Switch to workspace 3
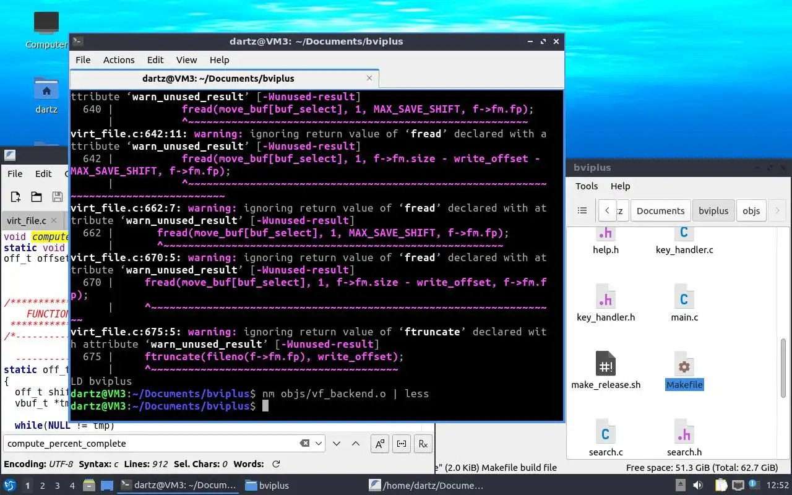 coord(58,486)
